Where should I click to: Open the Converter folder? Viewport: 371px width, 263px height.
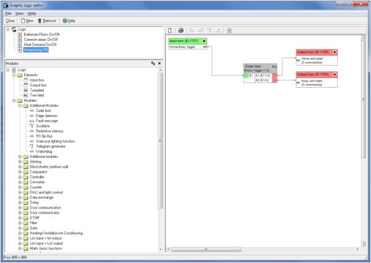tap(37, 182)
